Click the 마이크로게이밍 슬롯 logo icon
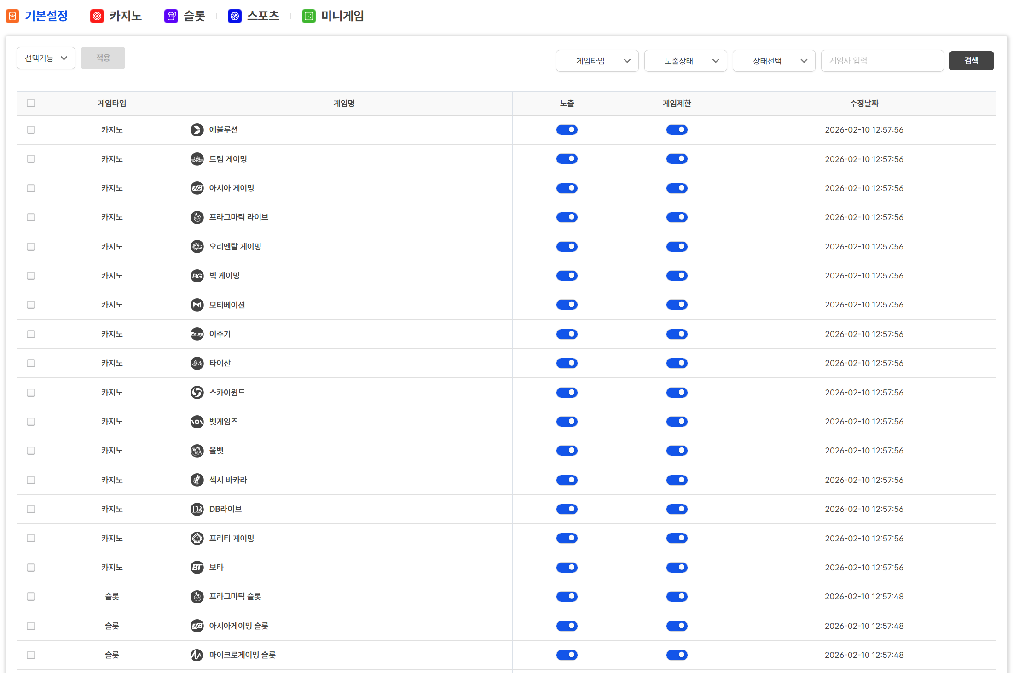Image resolution: width=1013 pixels, height=673 pixels. coord(197,655)
